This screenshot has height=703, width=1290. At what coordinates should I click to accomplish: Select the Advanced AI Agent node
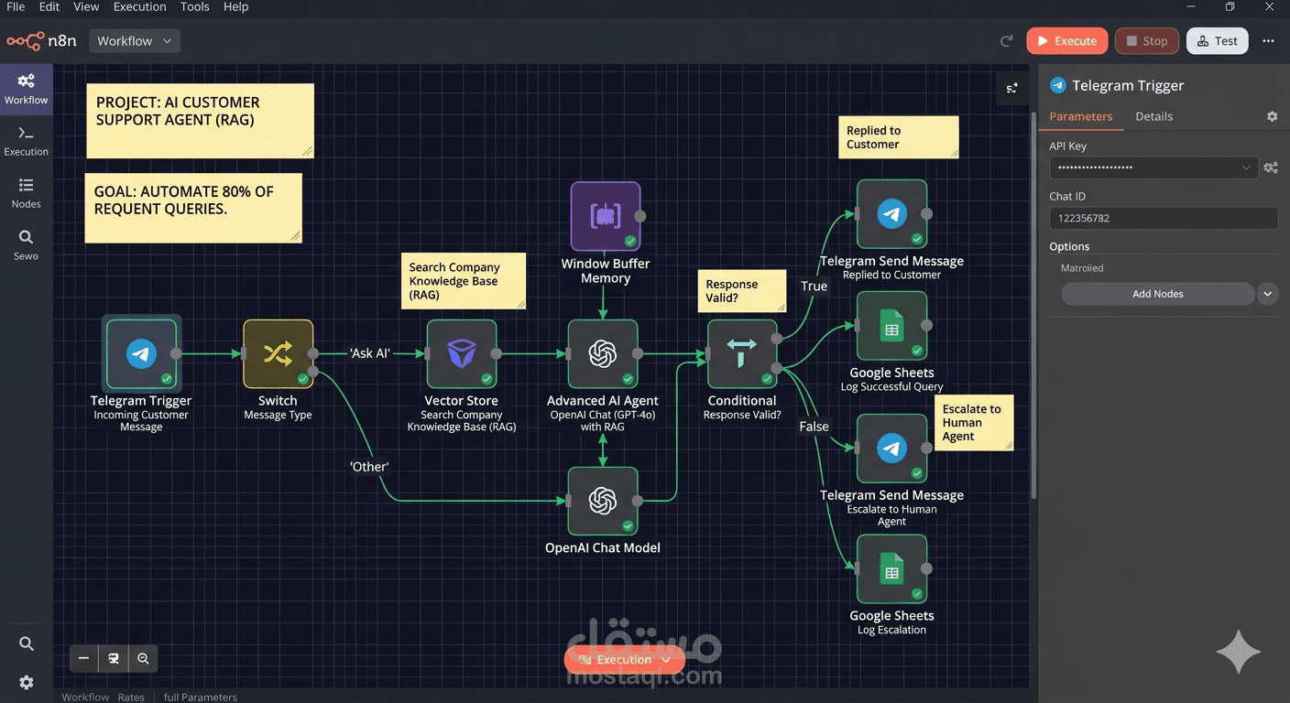pos(603,353)
